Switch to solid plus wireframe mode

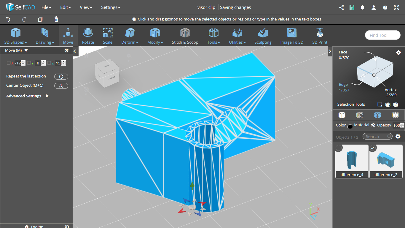(x=377, y=115)
